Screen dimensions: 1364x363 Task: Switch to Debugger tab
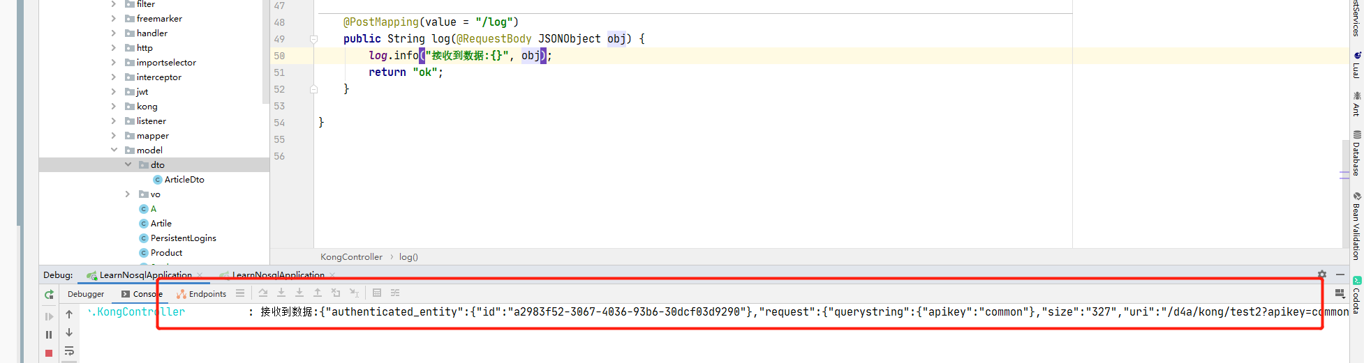(x=86, y=294)
